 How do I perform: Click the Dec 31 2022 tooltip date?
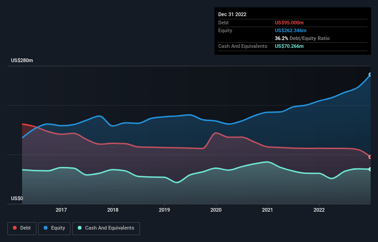[233, 14]
